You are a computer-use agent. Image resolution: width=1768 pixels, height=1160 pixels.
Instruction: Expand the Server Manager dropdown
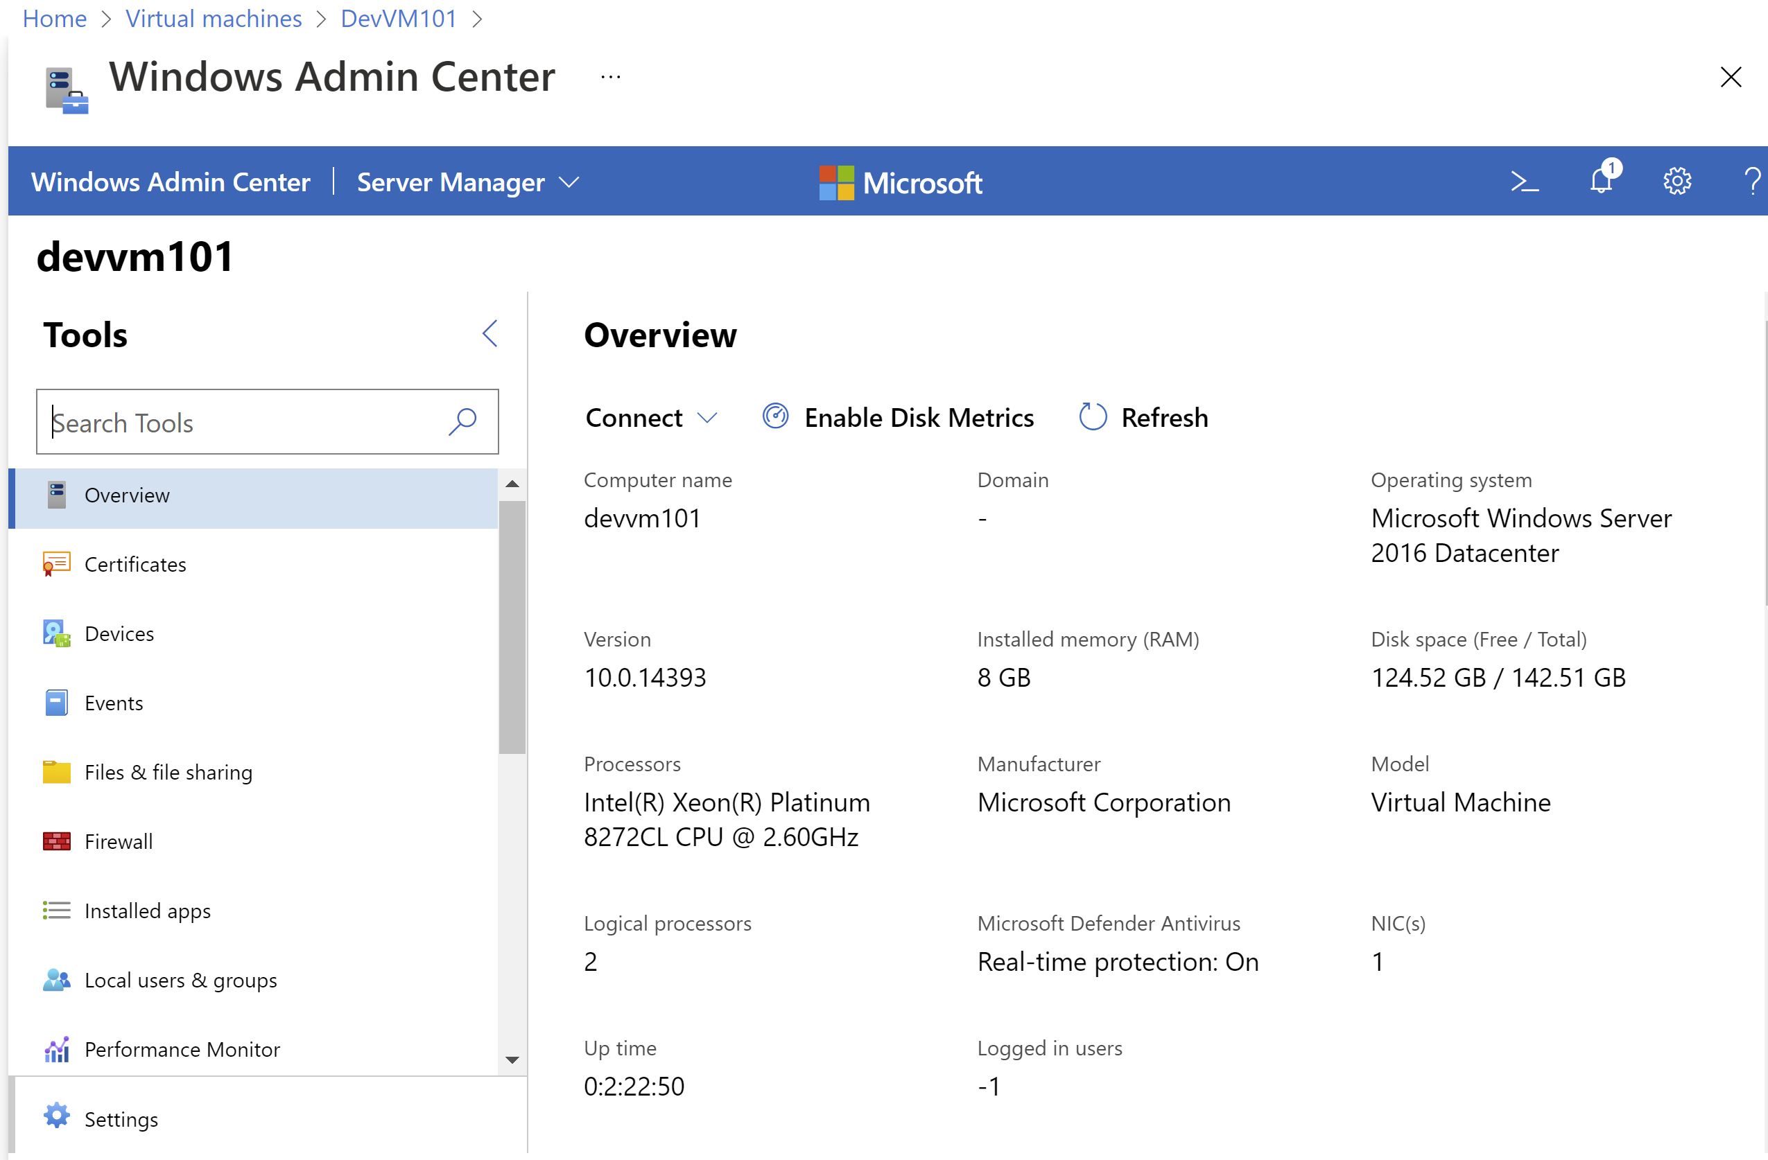468,183
